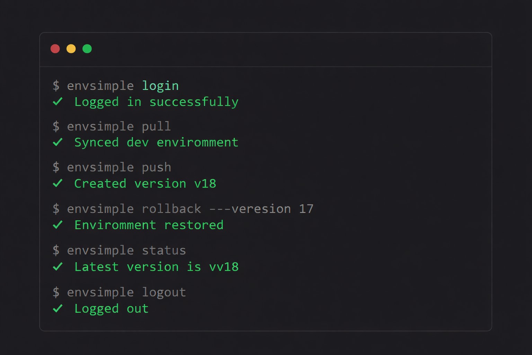Click the checkmark beside 'Environmment restored'
The image size is (532, 355).
pyautogui.click(x=58, y=225)
